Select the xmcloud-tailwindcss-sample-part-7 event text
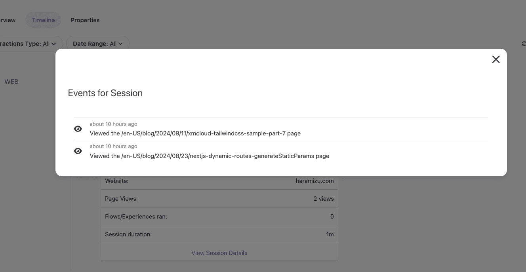Screen dimensions: 526x272 tap(195, 133)
